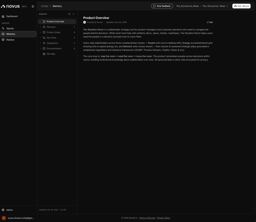The height and width of the screenshot is (222, 256).
Task: Expand the Integrations chevron
Action: (40, 43)
